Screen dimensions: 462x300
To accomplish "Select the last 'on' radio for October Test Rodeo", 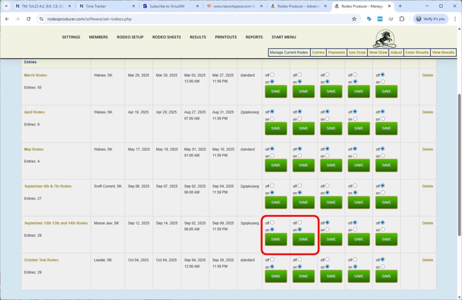I will coord(383,267).
